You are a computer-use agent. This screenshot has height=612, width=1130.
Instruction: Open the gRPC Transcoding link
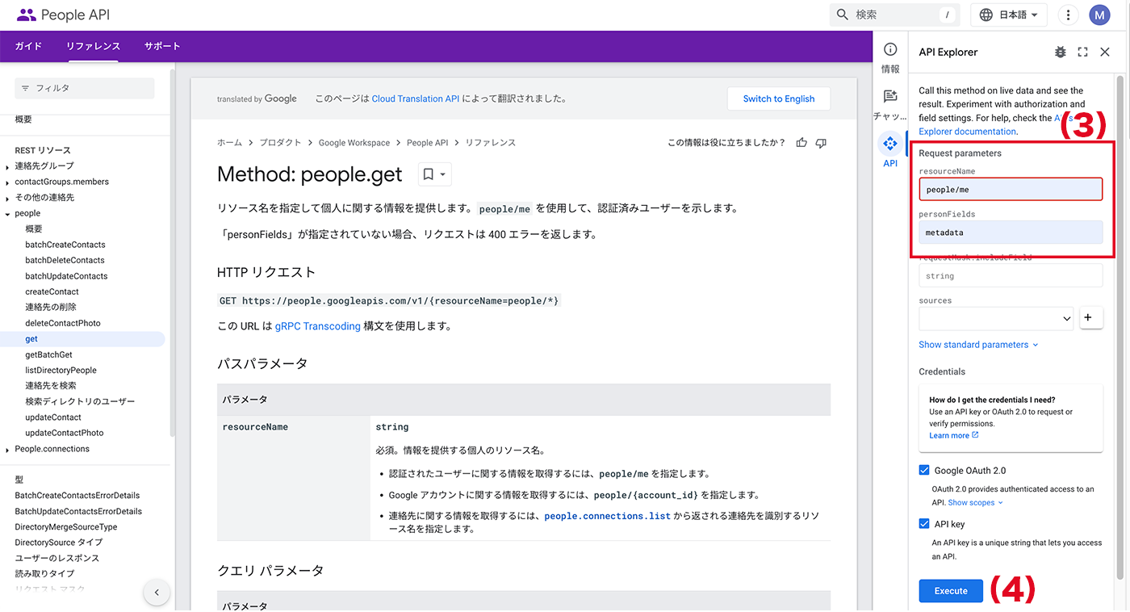tap(317, 326)
